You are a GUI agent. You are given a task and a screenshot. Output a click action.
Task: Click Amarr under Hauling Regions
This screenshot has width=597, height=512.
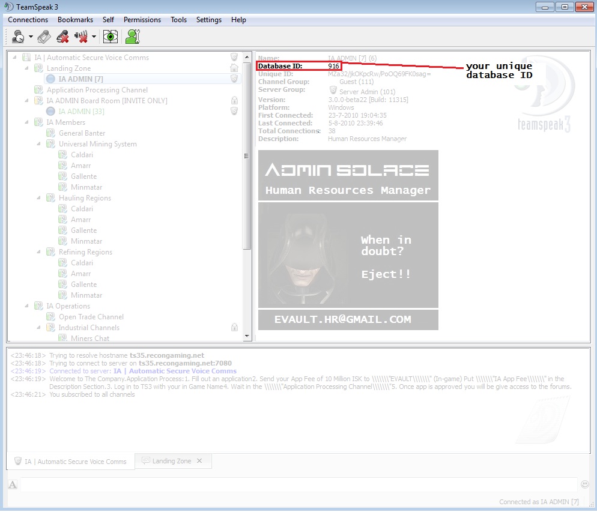coord(80,220)
